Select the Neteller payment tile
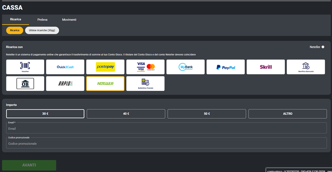332x172 pixels. [x=105, y=84]
